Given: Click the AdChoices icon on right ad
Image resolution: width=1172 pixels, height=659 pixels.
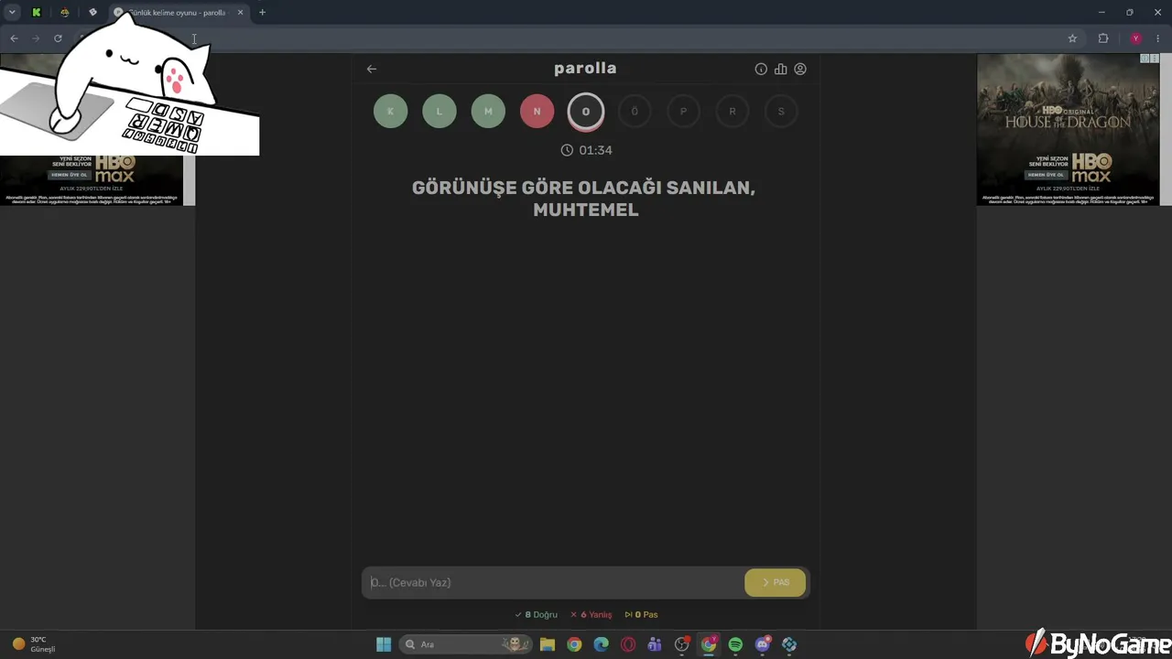Looking at the screenshot, I should click(x=1145, y=59).
